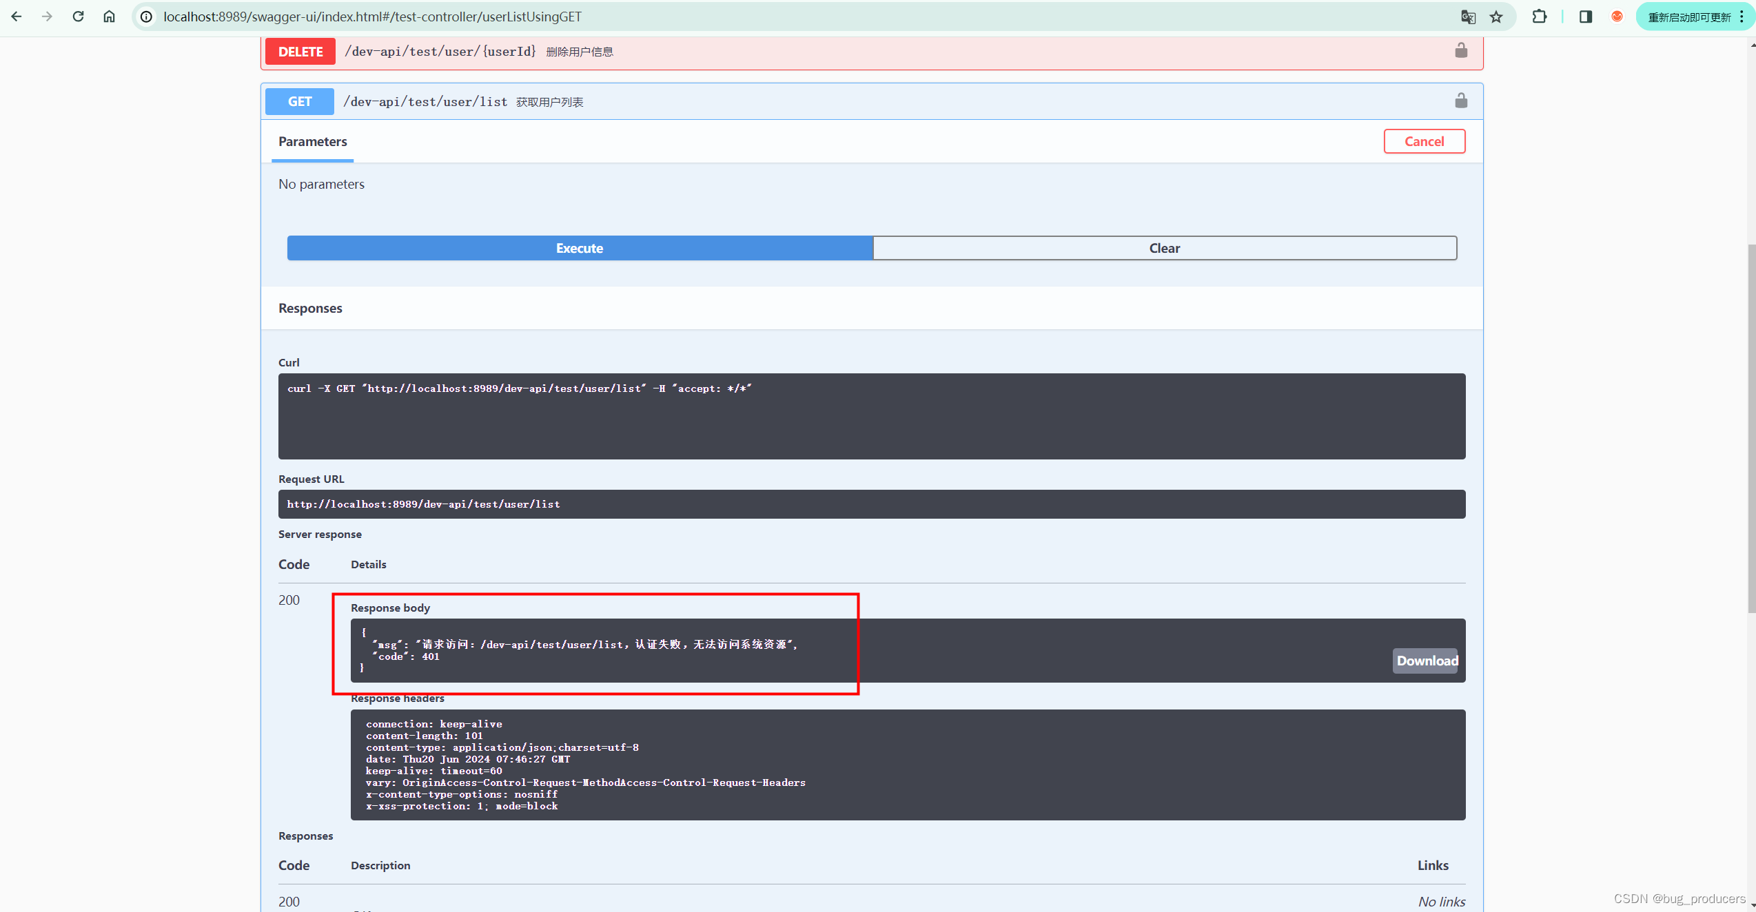Toggle the browser side panel
Screen dimensions: 1756x912
coord(1586,17)
